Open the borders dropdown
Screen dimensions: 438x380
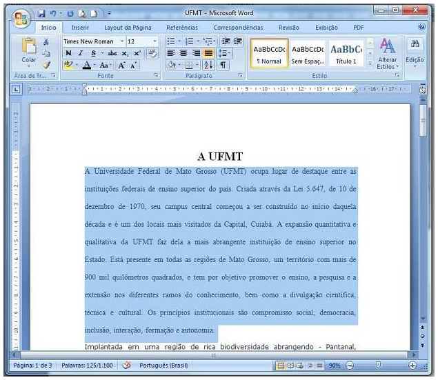point(197,66)
